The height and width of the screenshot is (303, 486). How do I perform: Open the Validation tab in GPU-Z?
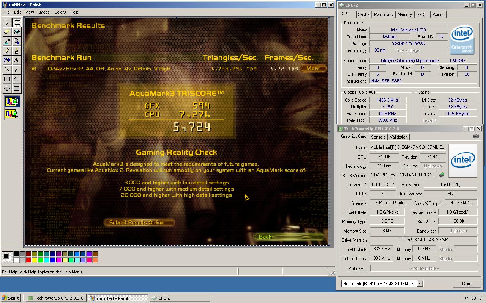[x=399, y=137]
